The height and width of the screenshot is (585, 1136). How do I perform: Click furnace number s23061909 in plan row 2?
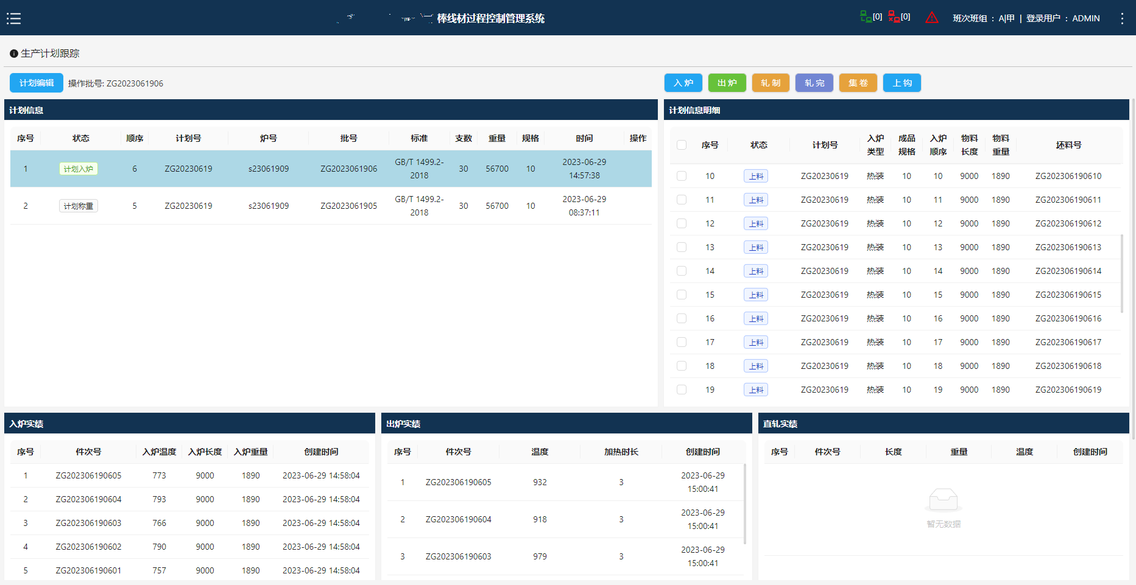269,206
